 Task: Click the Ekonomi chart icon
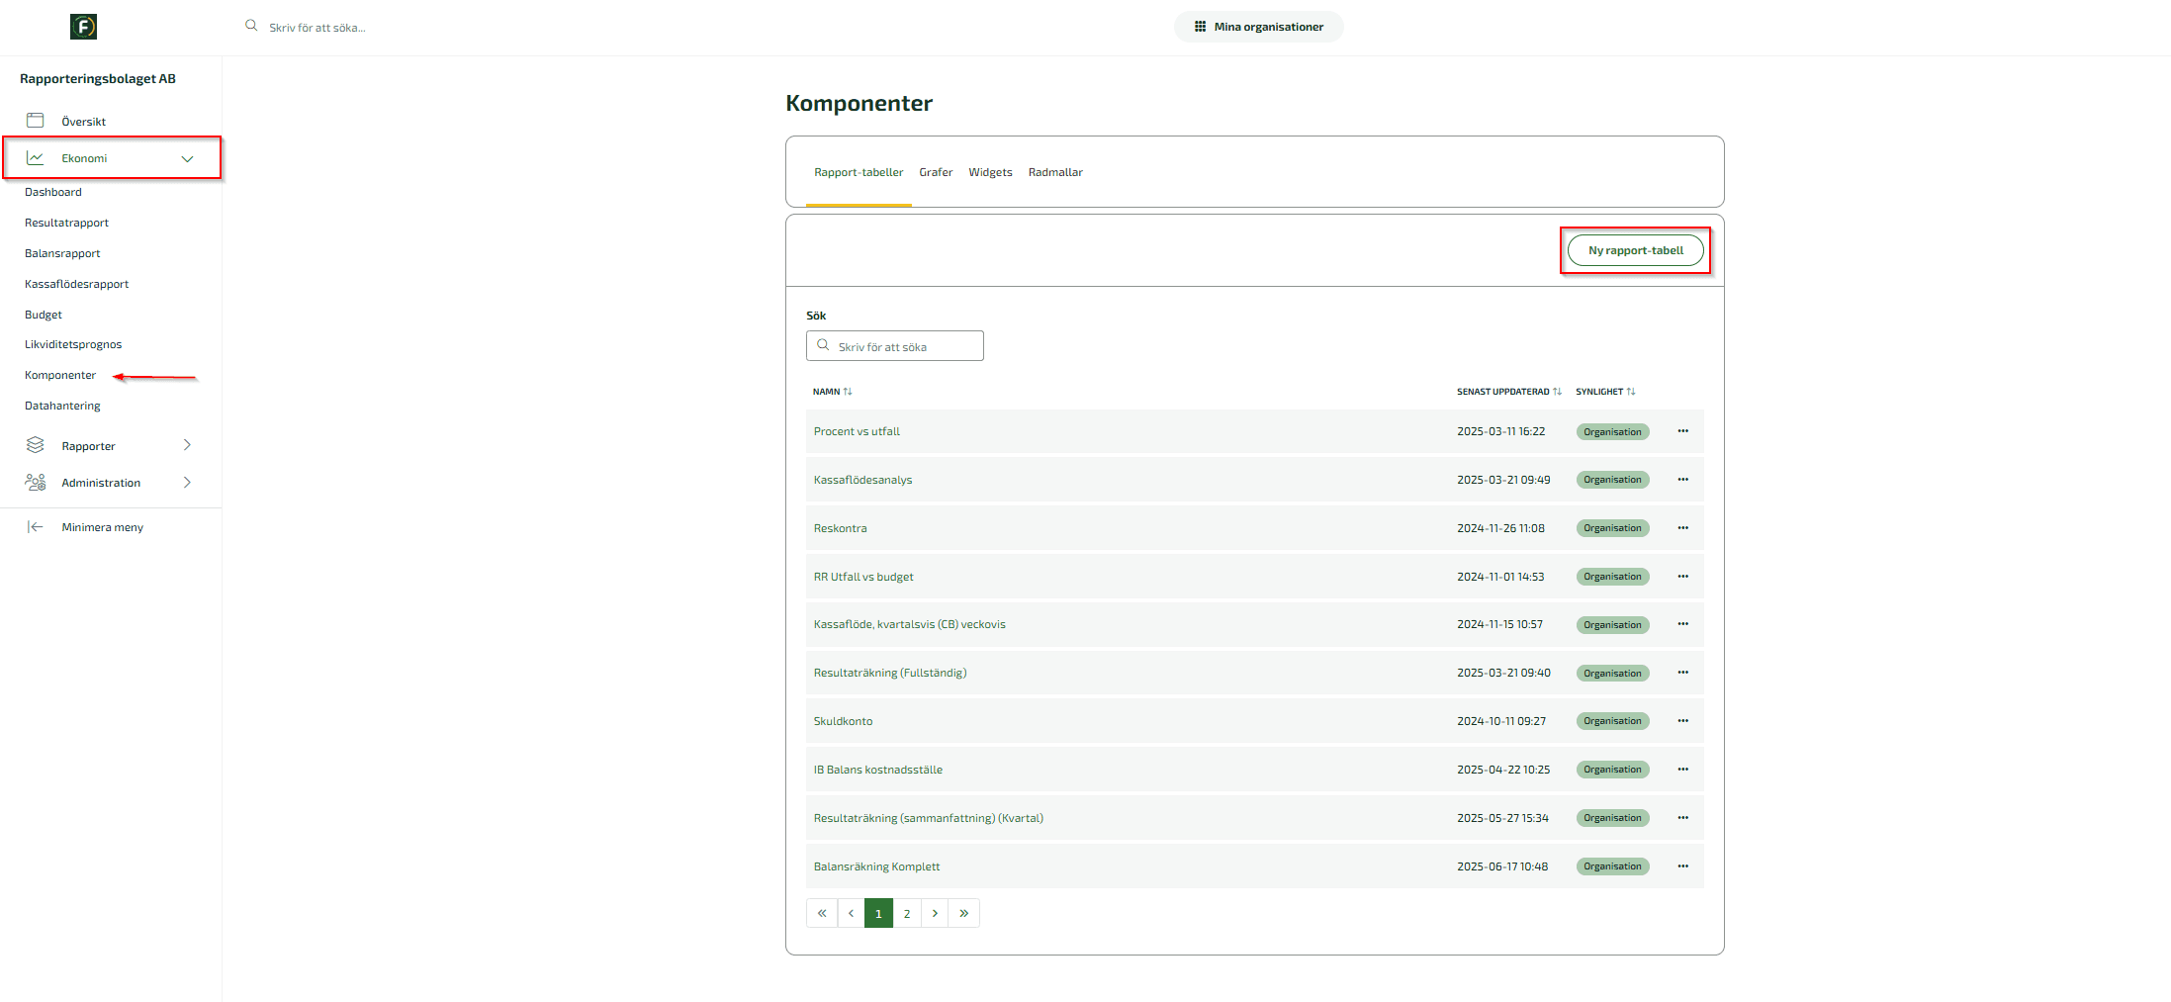(x=36, y=157)
